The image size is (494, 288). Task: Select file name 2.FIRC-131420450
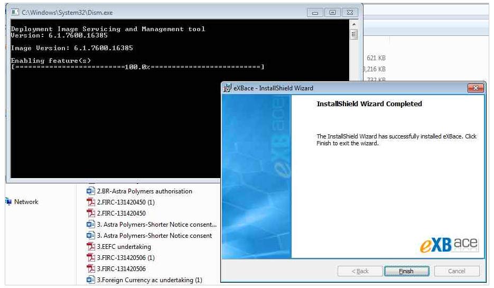122,213
